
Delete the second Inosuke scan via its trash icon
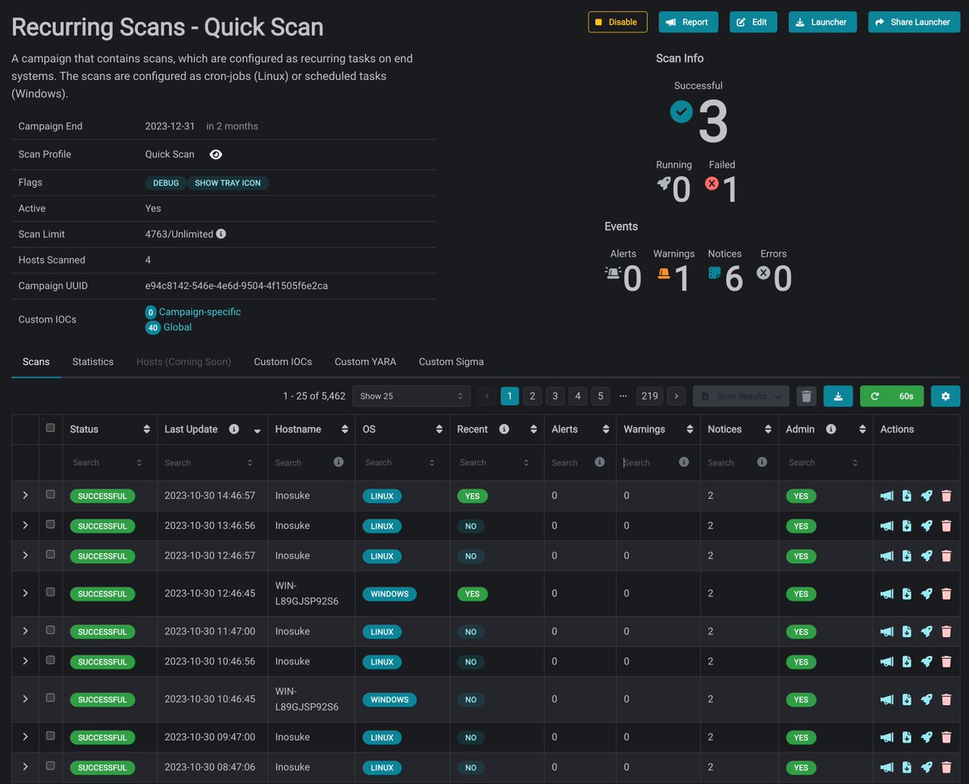tap(946, 526)
